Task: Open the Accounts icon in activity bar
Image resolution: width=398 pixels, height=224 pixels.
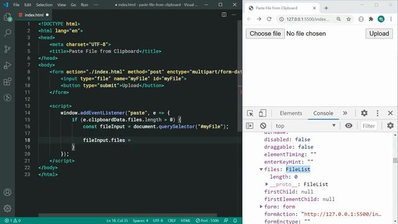Action: pos(7,192)
